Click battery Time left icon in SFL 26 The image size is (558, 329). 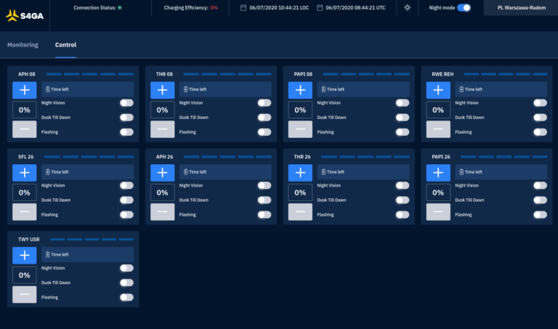pyautogui.click(x=47, y=172)
